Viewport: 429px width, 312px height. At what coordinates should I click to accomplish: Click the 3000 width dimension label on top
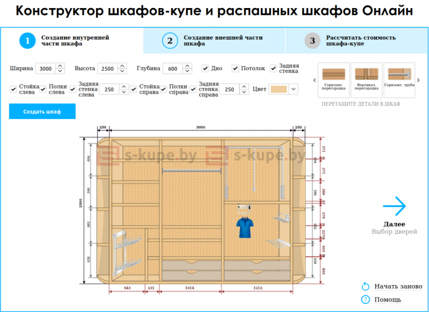coord(201,127)
